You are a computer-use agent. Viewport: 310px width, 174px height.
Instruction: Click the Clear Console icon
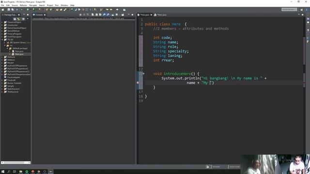pyautogui.click(x=93, y=14)
